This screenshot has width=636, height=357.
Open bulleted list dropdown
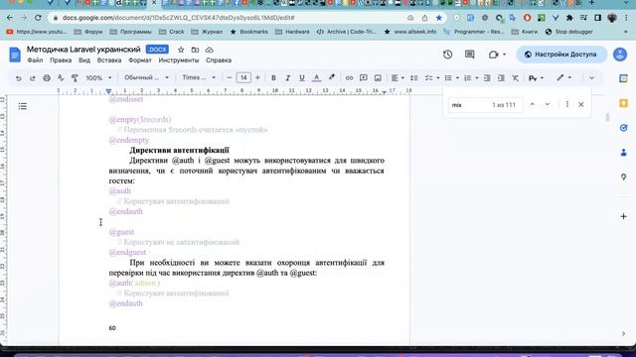(x=451, y=77)
